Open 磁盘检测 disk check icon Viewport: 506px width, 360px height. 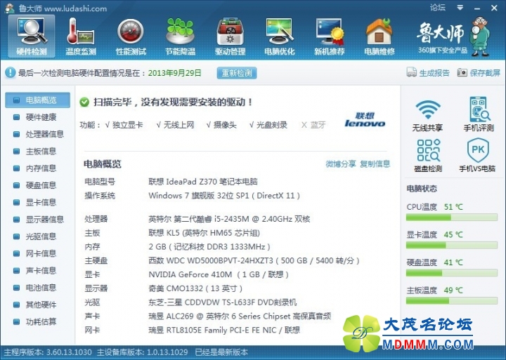428,155
